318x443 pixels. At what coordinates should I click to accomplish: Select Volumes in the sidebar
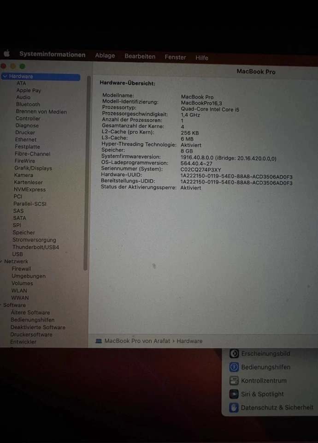[22, 283]
